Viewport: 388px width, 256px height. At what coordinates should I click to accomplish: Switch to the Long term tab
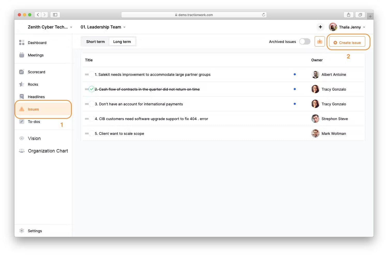pyautogui.click(x=122, y=42)
